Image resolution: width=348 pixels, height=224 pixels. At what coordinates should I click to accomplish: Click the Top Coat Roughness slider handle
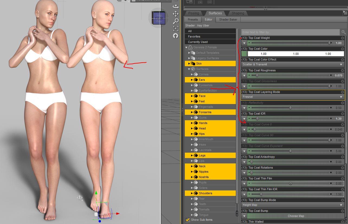tap(257, 75)
